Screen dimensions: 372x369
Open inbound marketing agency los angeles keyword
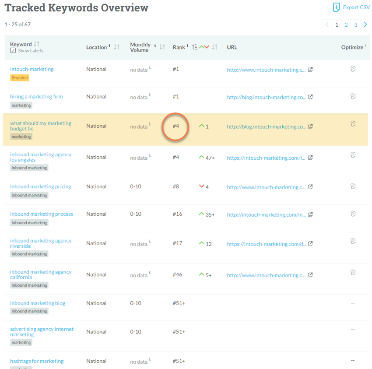41,157
